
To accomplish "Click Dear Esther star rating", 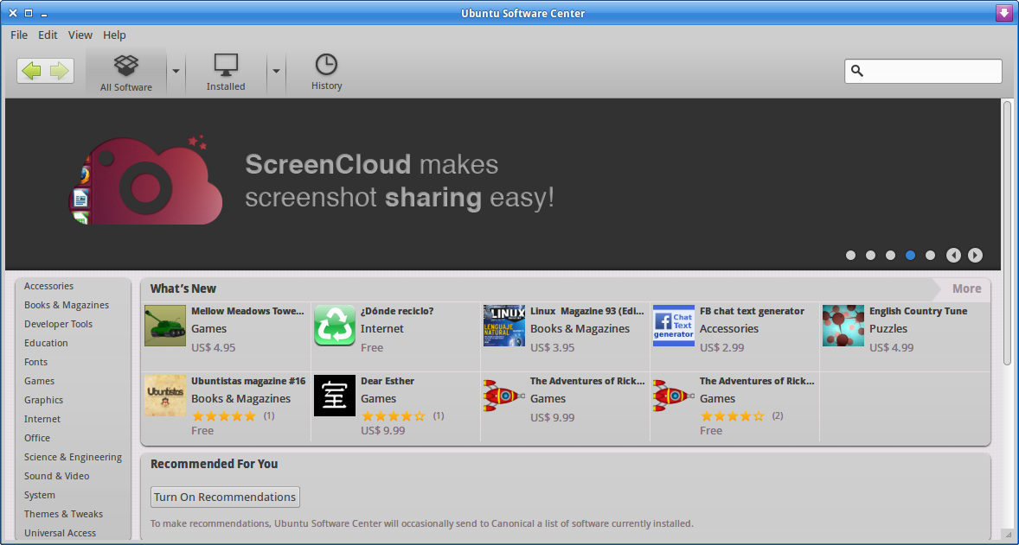I will point(394,416).
